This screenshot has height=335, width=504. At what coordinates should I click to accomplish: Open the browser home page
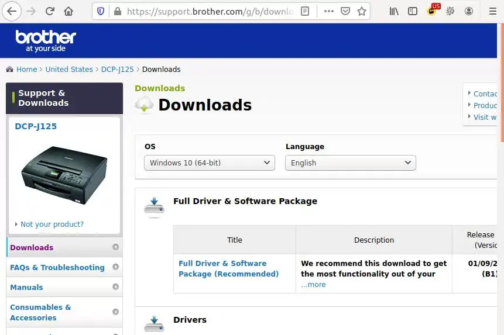[68, 11]
